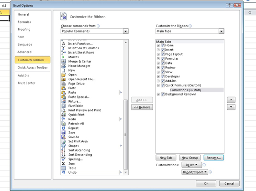Disable the Developer tab checkbox

163,76
